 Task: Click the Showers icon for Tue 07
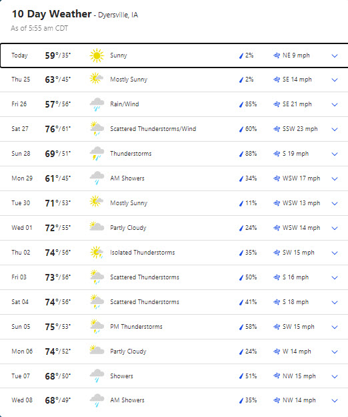pos(97,376)
